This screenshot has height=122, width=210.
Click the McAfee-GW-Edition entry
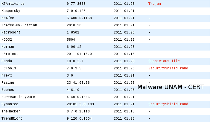[19, 25]
